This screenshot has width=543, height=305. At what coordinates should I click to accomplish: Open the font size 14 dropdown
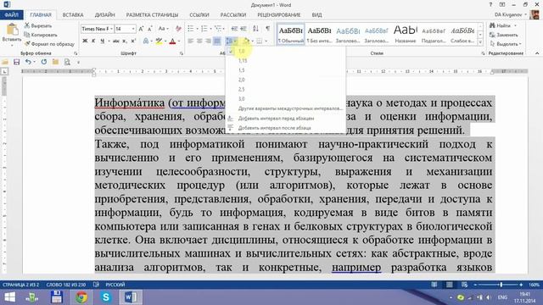click(133, 29)
